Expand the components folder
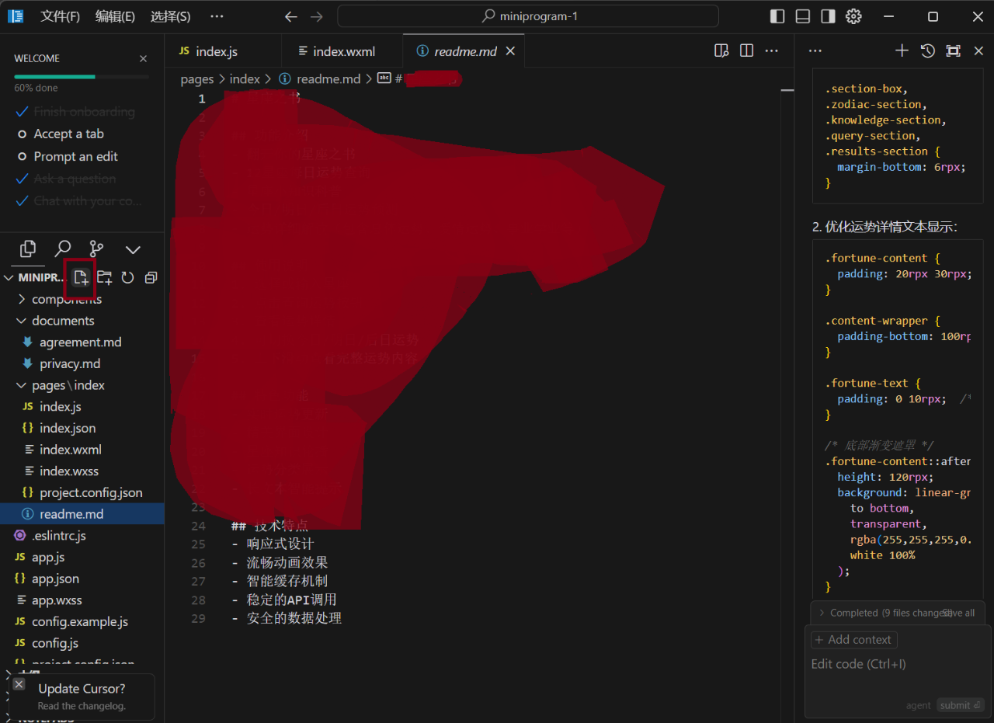 pos(66,299)
